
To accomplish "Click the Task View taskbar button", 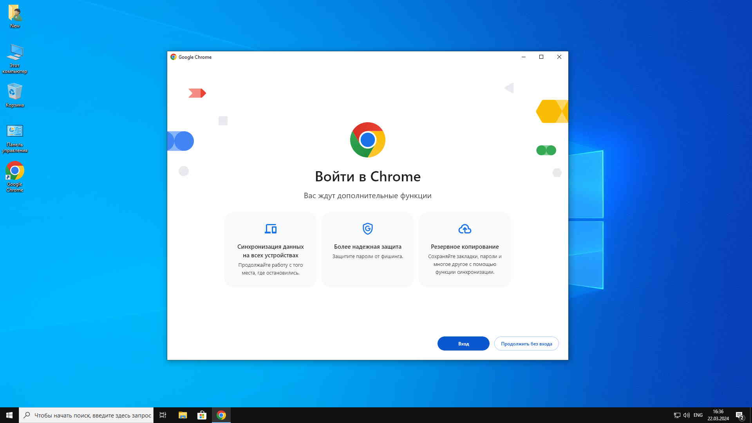I will click(x=163, y=415).
